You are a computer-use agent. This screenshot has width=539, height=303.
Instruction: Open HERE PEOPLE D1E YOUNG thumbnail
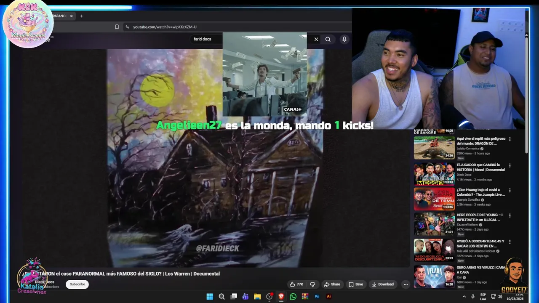[x=434, y=223]
